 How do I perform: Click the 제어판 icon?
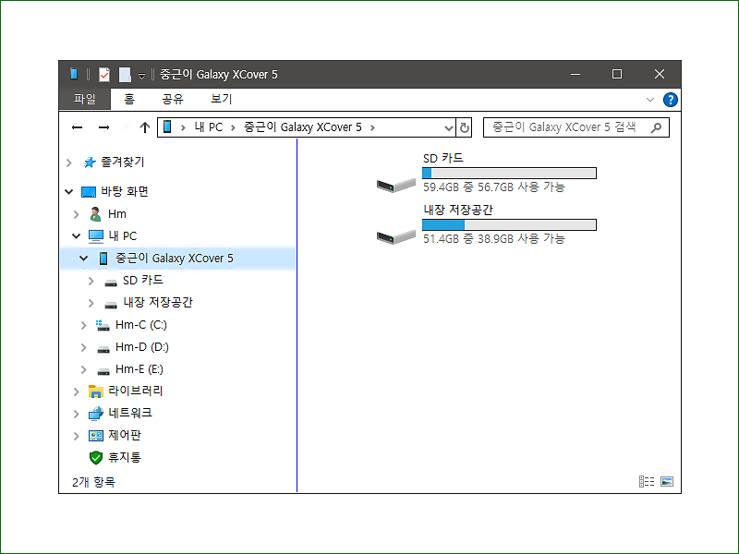click(96, 436)
